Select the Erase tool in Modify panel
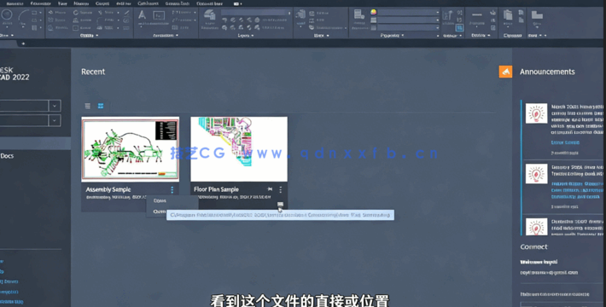The image size is (606, 307). coord(126,12)
